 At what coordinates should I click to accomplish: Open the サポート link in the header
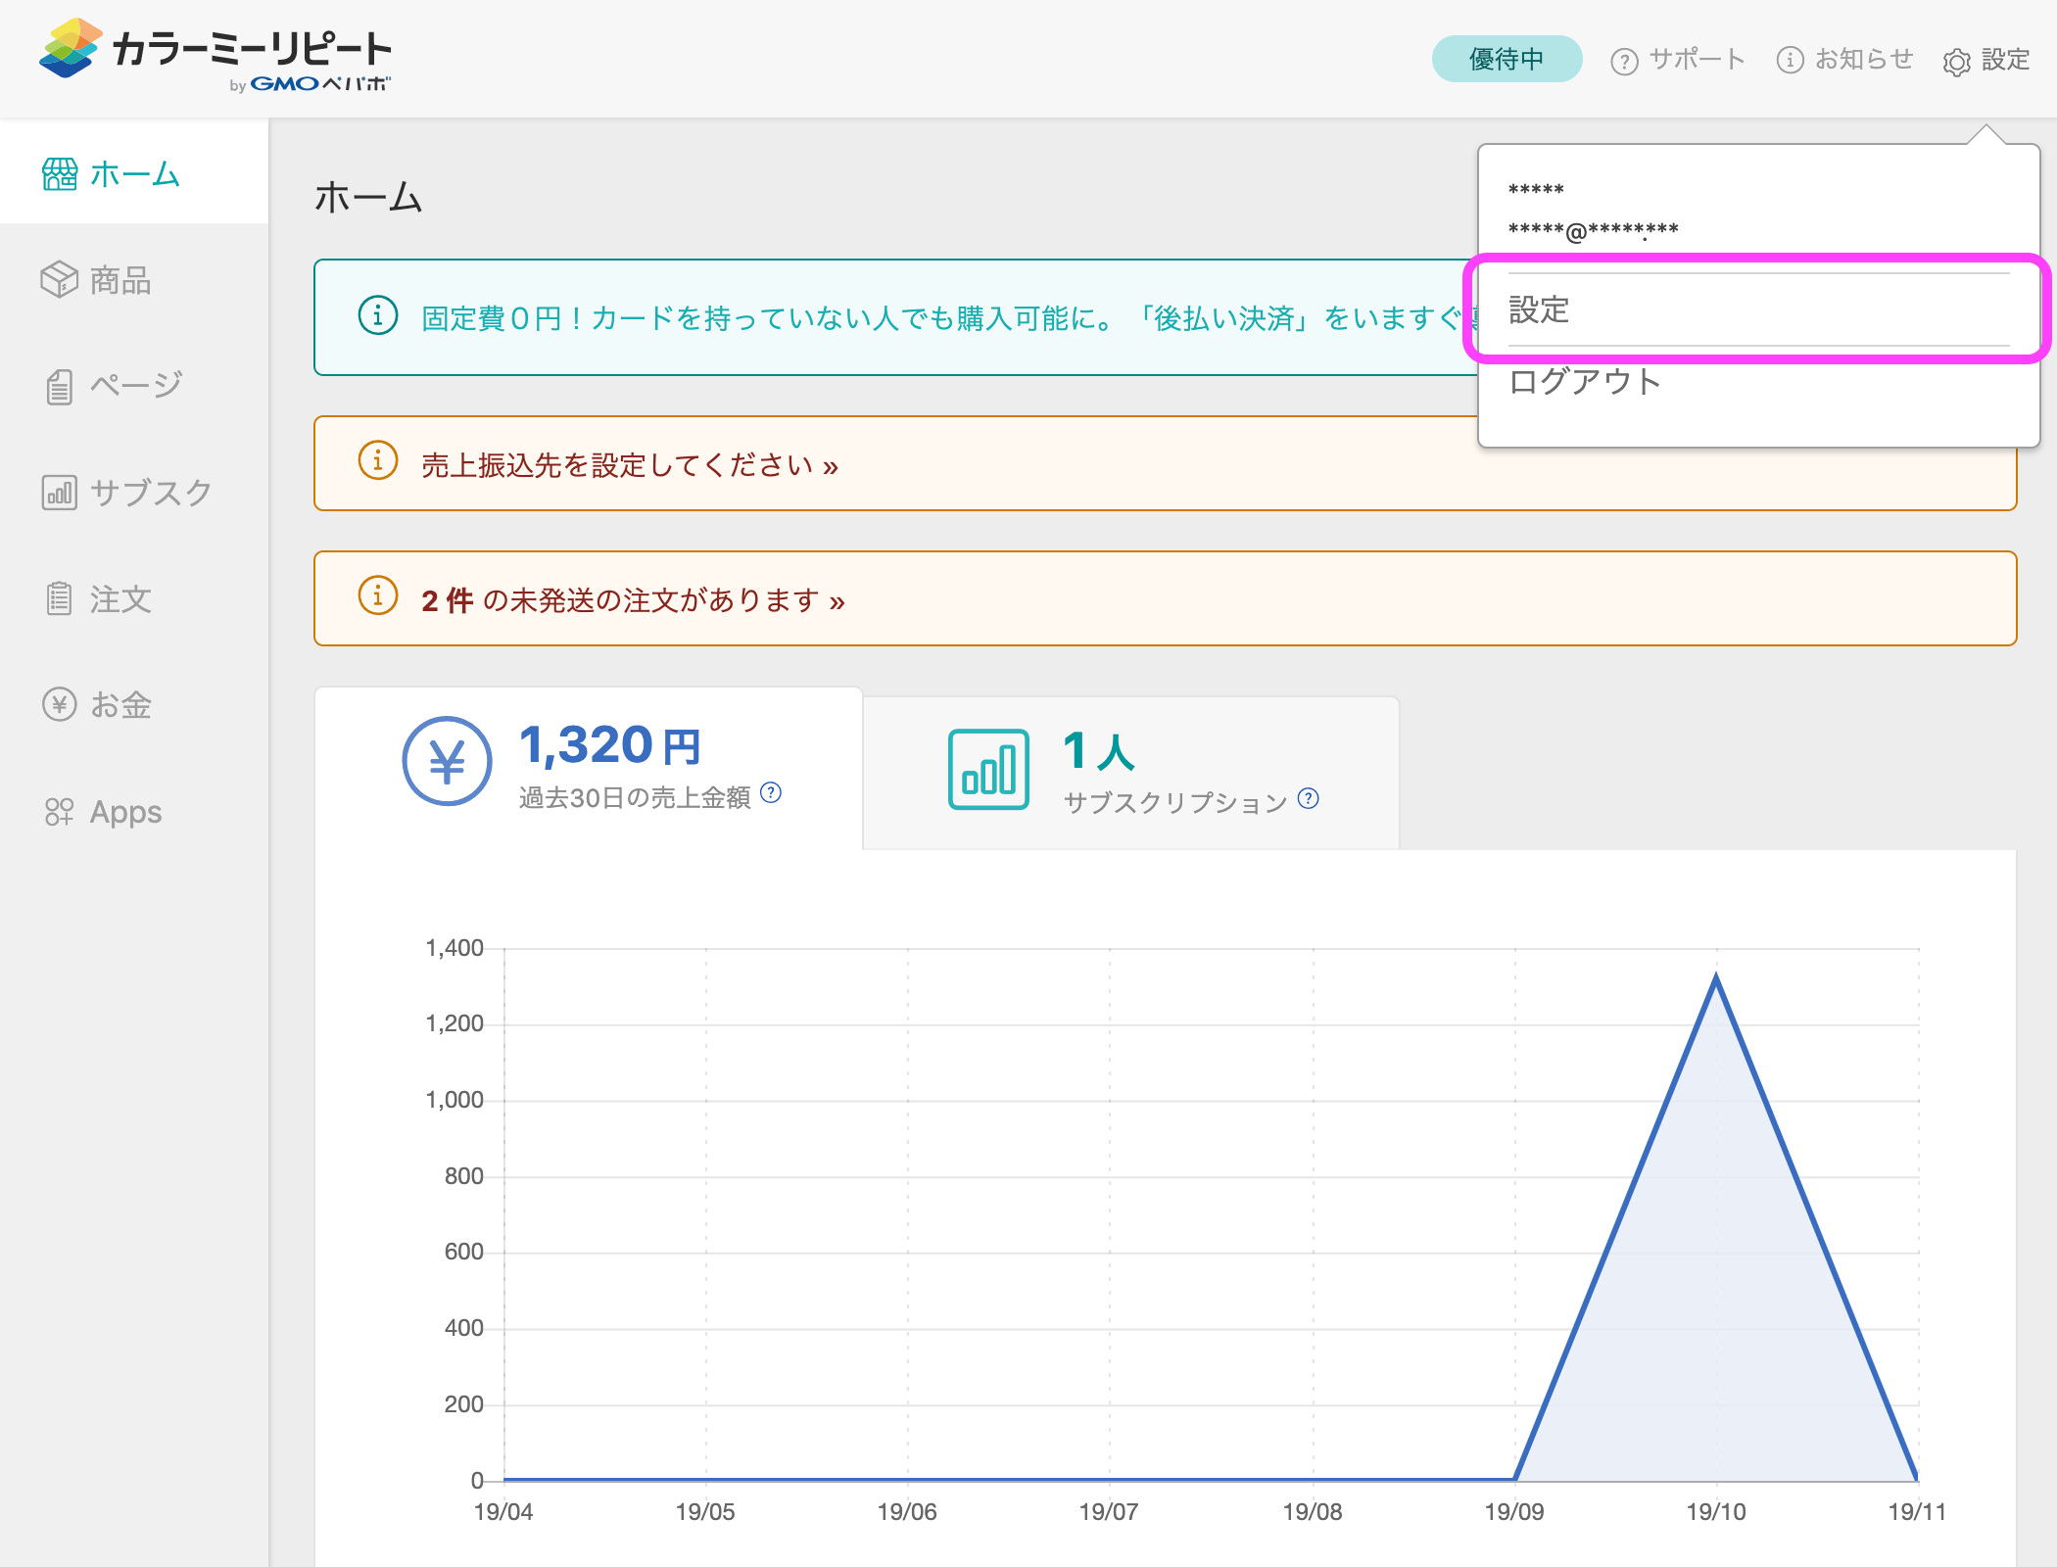(x=1679, y=60)
